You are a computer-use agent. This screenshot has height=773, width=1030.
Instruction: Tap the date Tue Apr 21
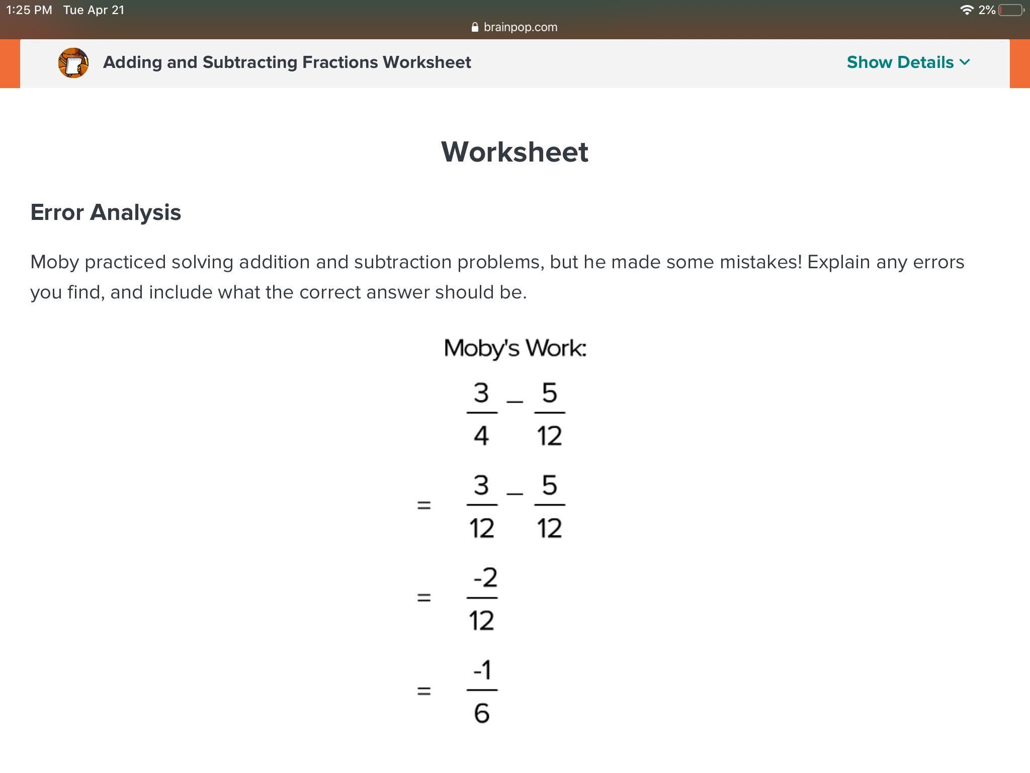pos(94,10)
